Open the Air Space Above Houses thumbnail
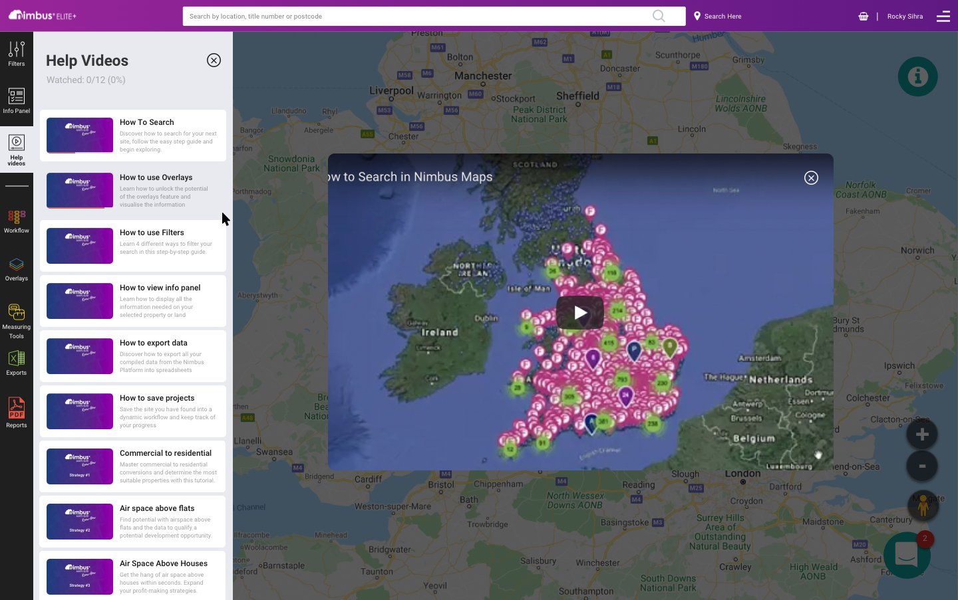Screen dimensions: 958x600 pos(80,577)
